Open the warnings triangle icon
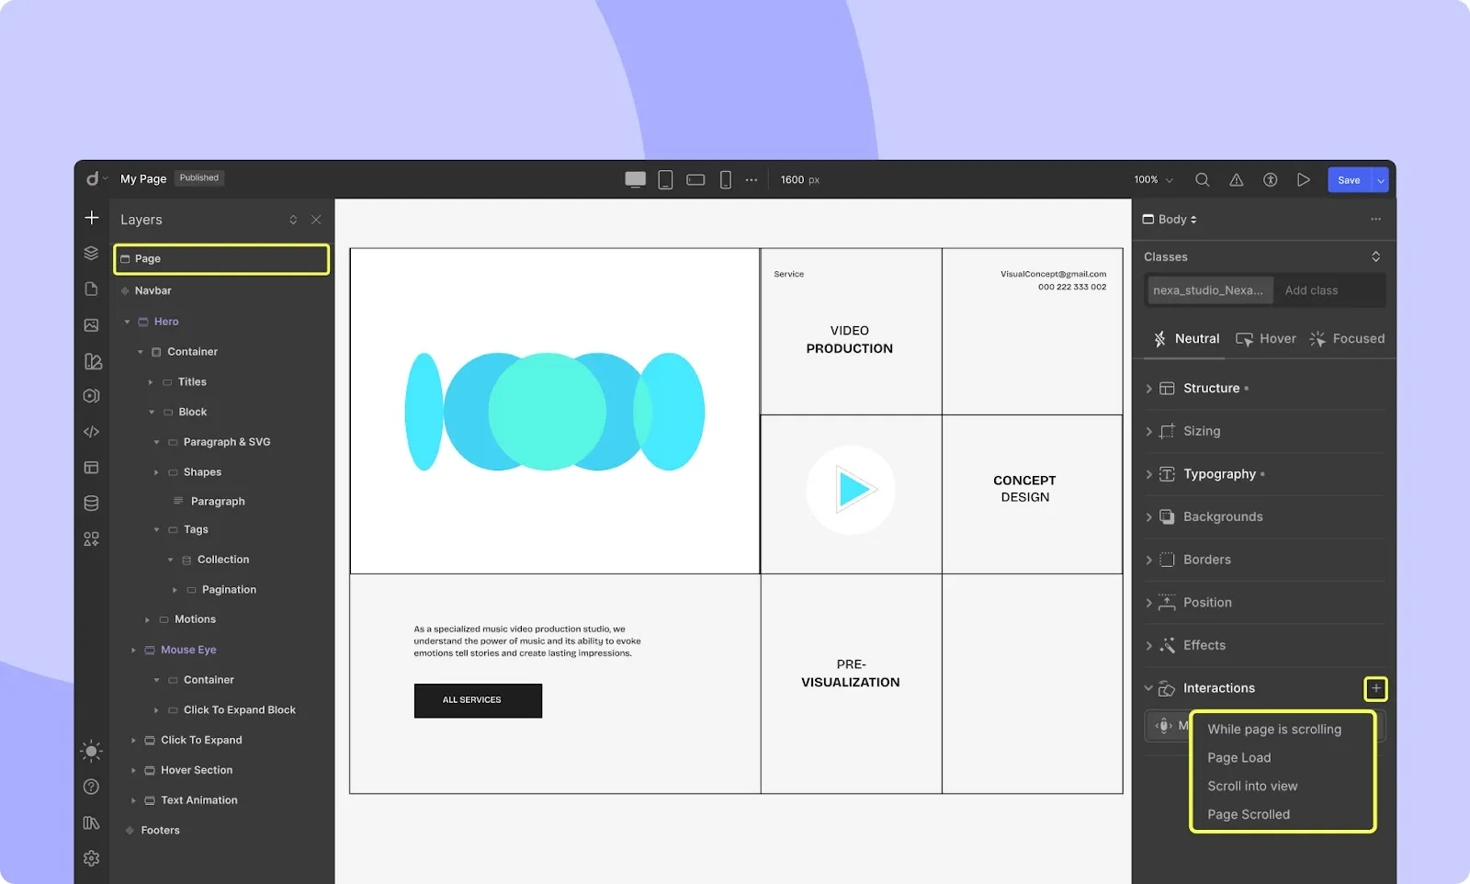This screenshot has height=884, width=1470. click(1237, 180)
